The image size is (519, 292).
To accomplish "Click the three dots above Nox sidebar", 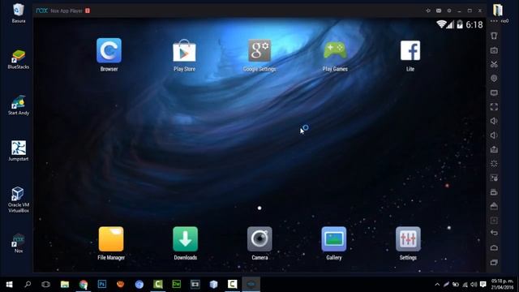I will pyautogui.click(x=494, y=21).
